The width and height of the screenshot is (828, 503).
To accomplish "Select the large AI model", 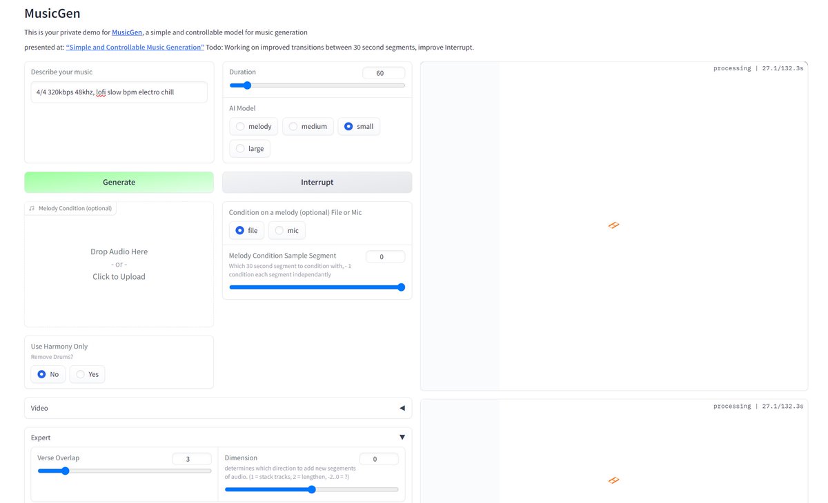I will coord(250,148).
